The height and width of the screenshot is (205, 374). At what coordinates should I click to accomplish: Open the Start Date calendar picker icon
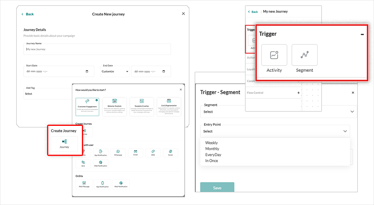coord(87,71)
